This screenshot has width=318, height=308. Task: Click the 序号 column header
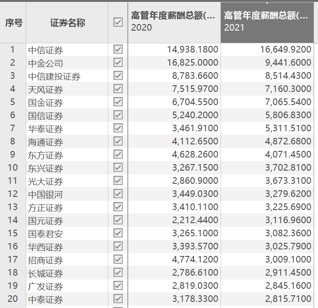[13, 22]
